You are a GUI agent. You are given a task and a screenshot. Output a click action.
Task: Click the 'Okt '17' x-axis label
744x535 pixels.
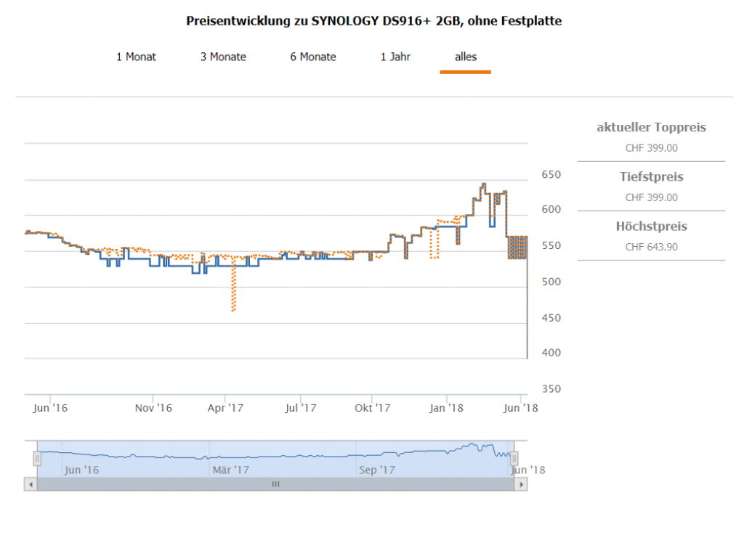click(x=373, y=408)
